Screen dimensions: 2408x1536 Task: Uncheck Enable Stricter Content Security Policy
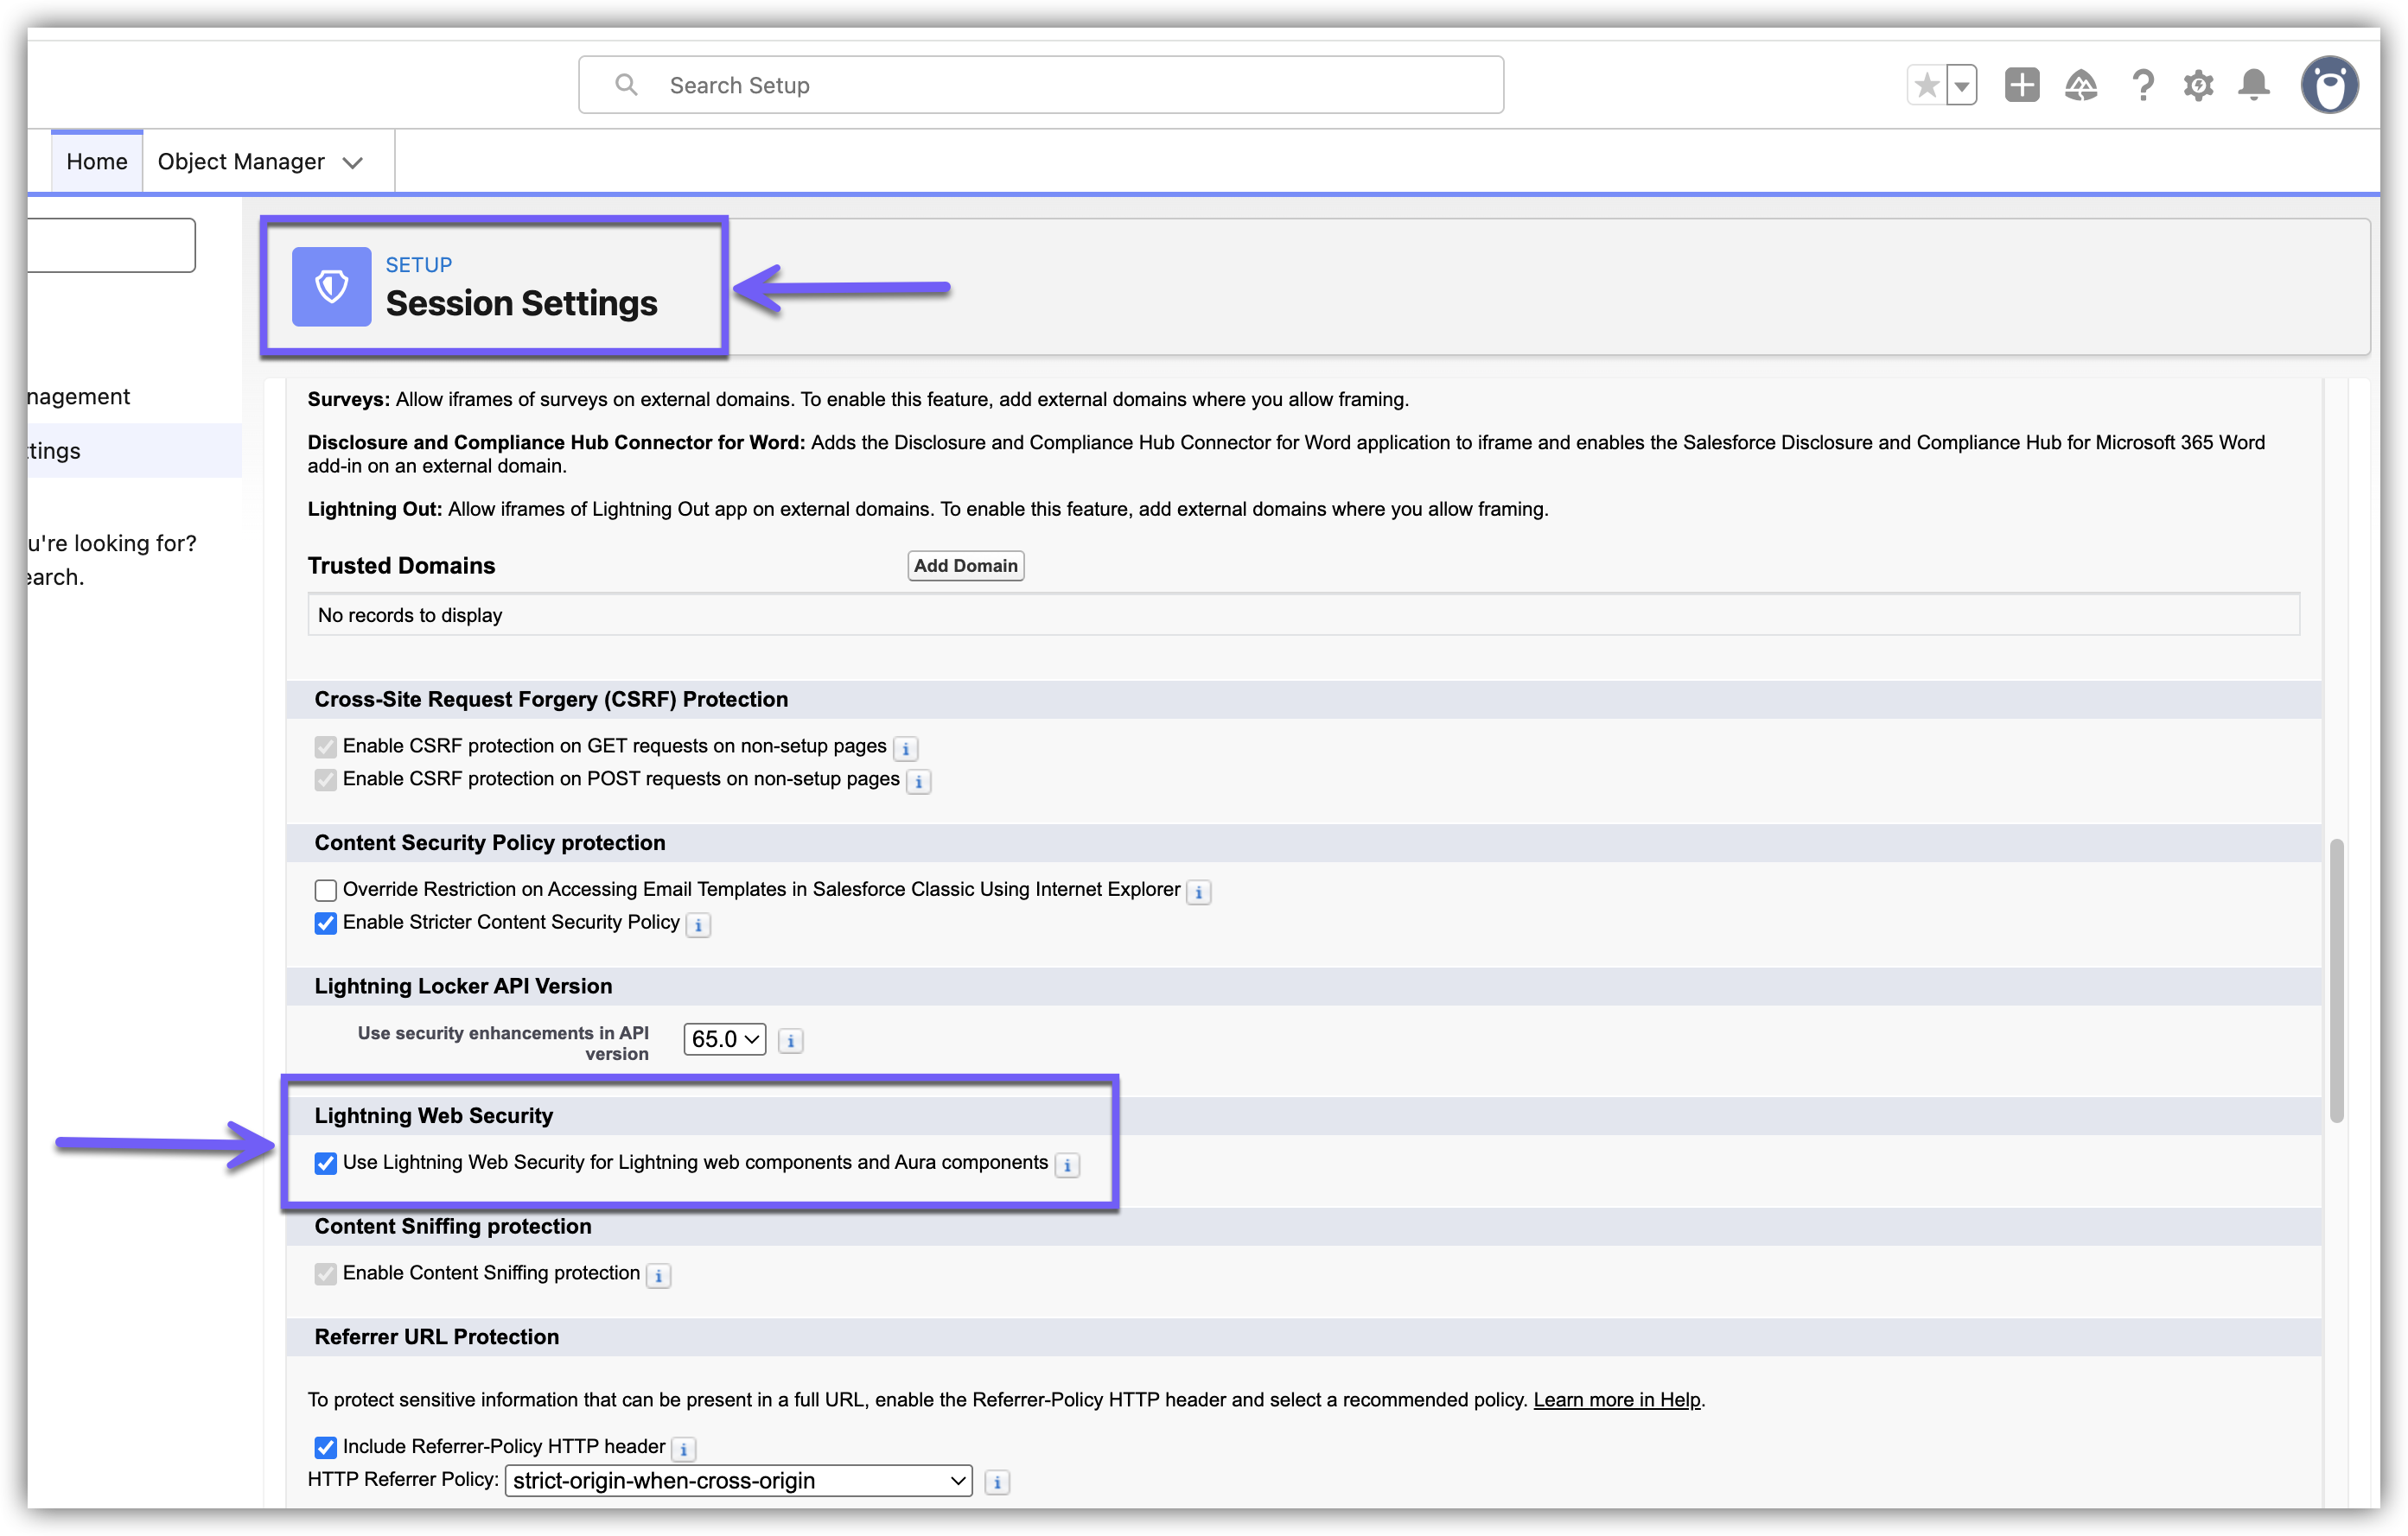(325, 924)
